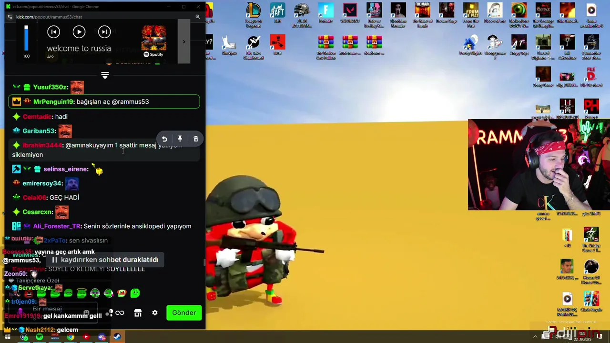Launch Clash Royale desktop icon
610x343 pixels.
coord(591,302)
